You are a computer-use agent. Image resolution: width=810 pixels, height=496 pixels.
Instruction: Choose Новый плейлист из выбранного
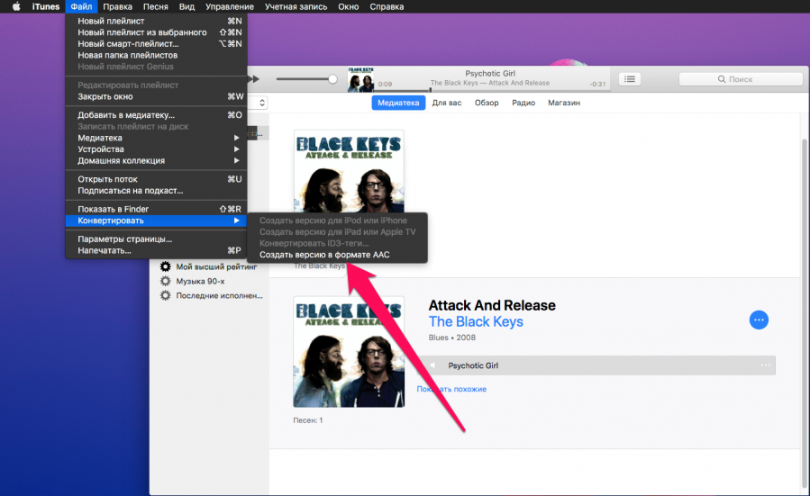(156, 32)
